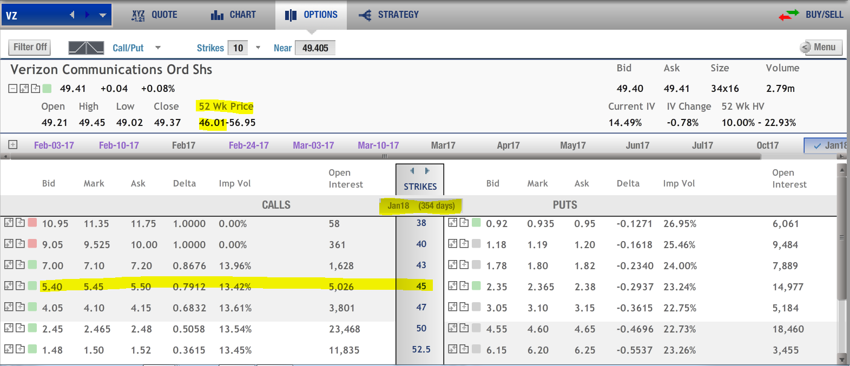The width and height of the screenshot is (850, 366).
Task: Go to next symbol with right arrow beside VZ
Action: (x=87, y=15)
